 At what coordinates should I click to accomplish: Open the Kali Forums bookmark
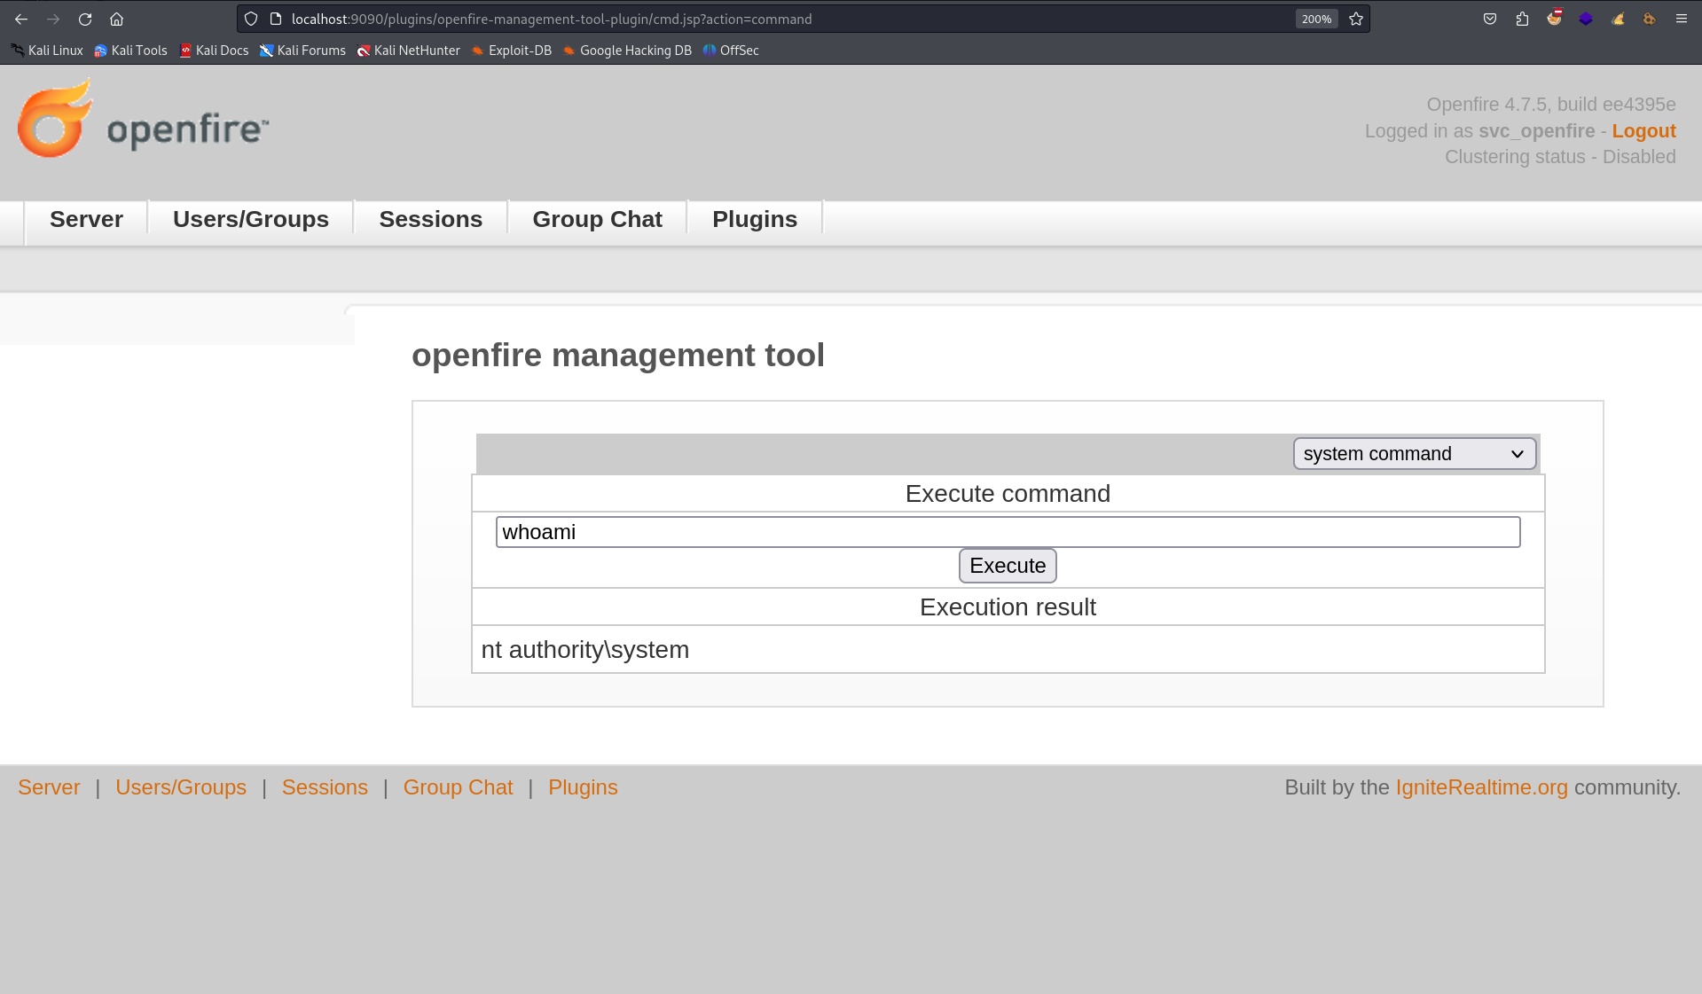click(x=302, y=51)
